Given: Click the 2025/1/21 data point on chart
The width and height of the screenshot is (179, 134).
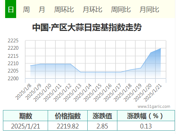Looking at the screenshot, I should coord(161,48).
